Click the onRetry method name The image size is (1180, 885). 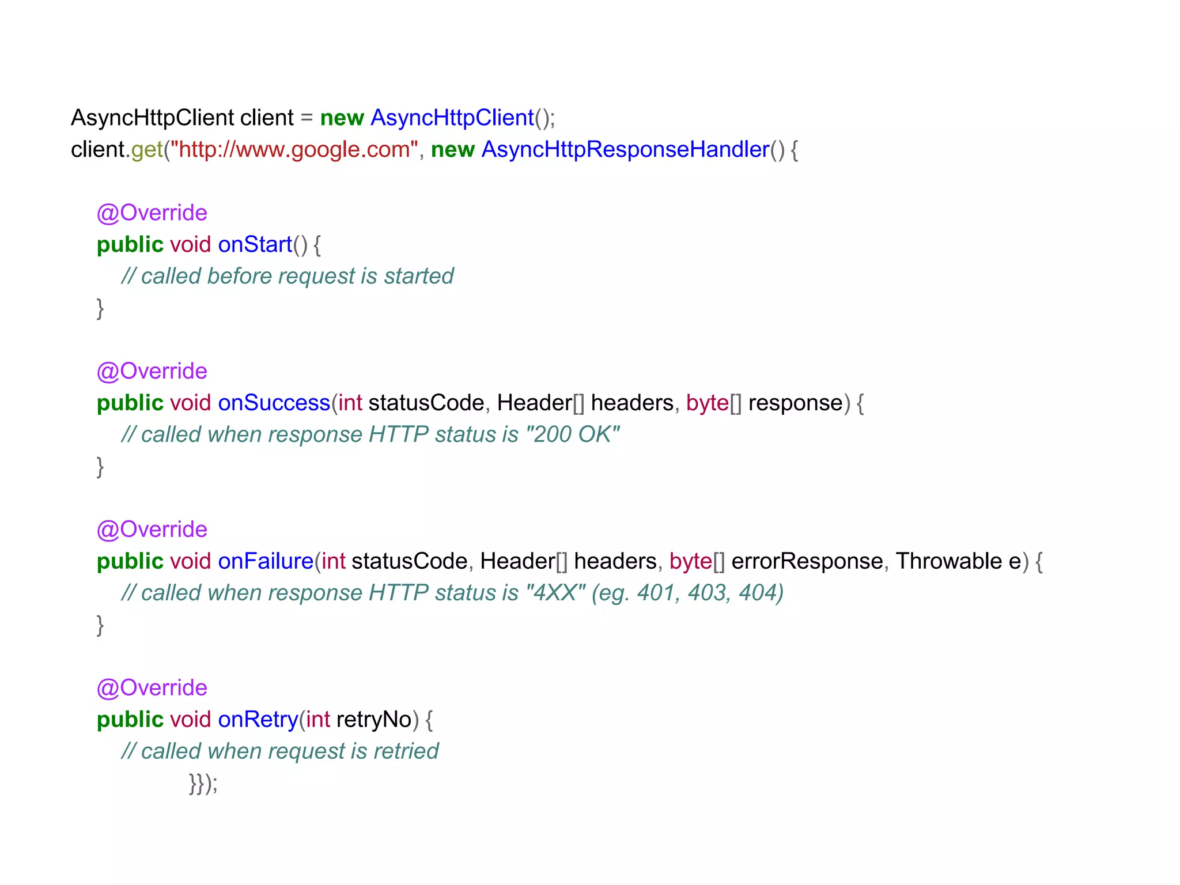258,720
